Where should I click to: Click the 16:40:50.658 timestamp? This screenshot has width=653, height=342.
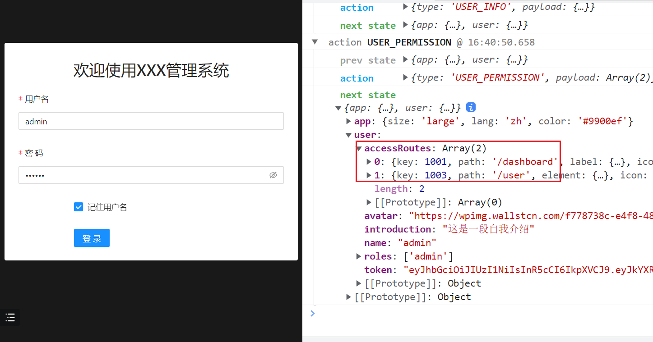click(501, 42)
